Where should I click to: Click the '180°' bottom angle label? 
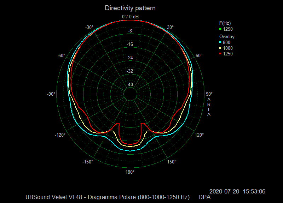pos(130,172)
